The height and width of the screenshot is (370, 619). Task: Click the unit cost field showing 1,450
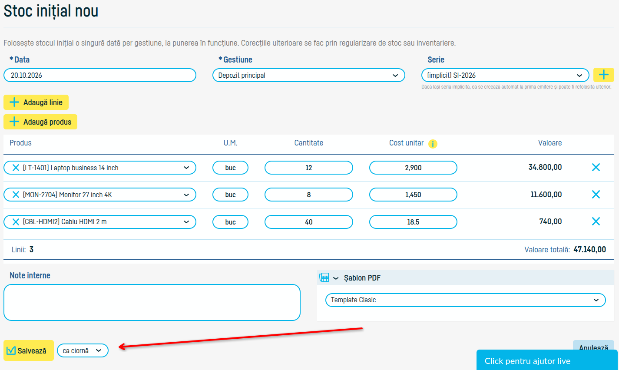[413, 195]
